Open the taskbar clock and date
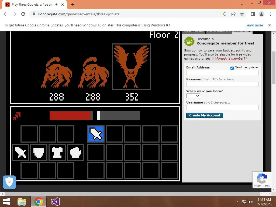The height and width of the screenshot is (207, 276). 264,202
